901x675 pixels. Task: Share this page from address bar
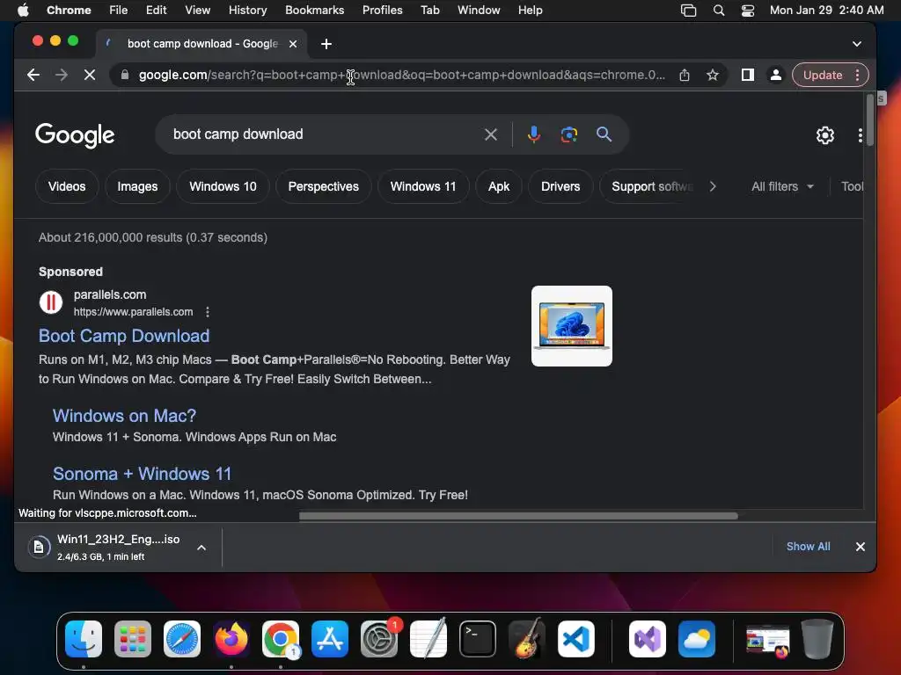coord(684,75)
